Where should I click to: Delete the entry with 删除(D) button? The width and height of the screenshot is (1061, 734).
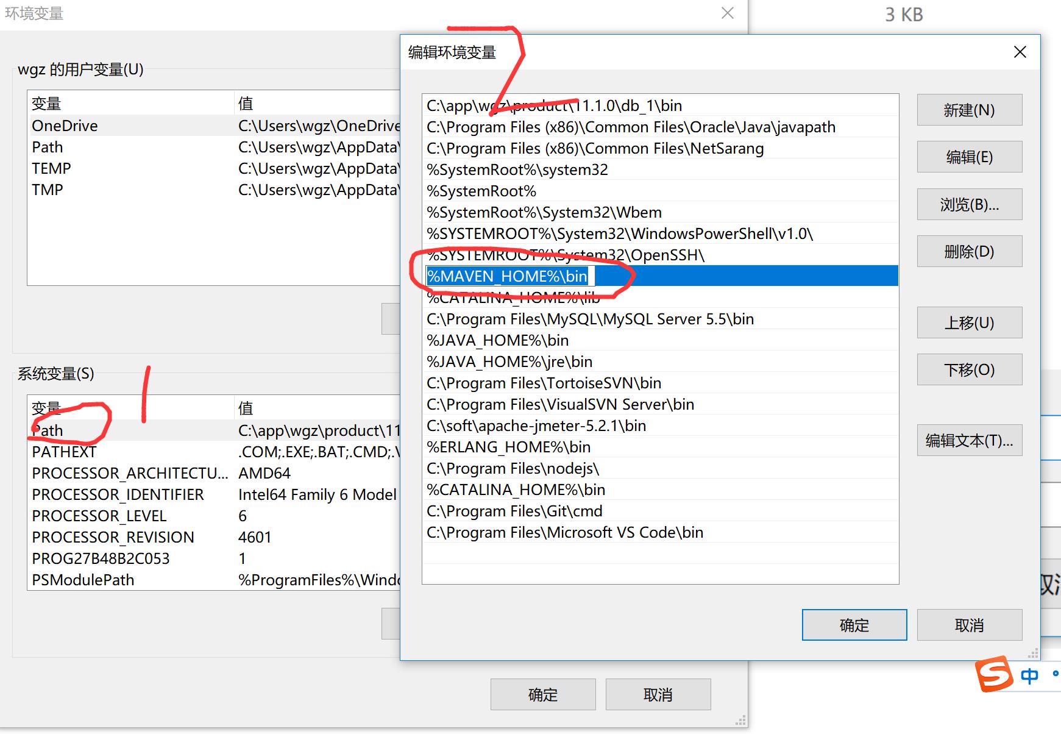tap(969, 251)
